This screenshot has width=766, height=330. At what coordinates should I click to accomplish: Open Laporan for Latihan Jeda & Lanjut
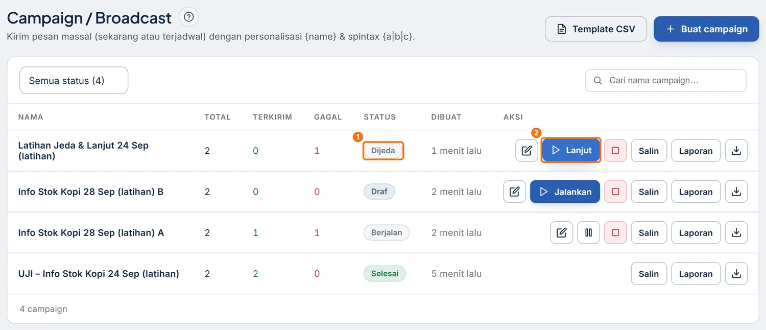[696, 151]
